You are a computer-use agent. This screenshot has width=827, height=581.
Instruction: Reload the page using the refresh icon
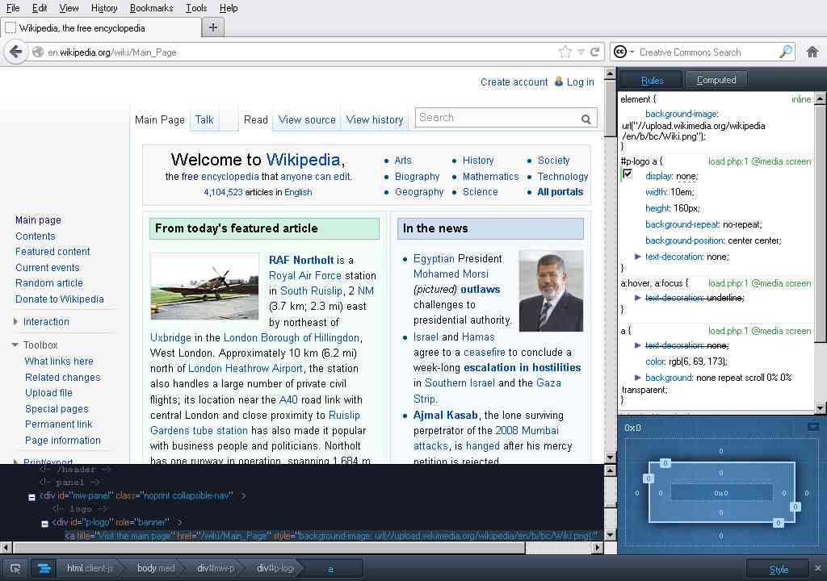(595, 52)
